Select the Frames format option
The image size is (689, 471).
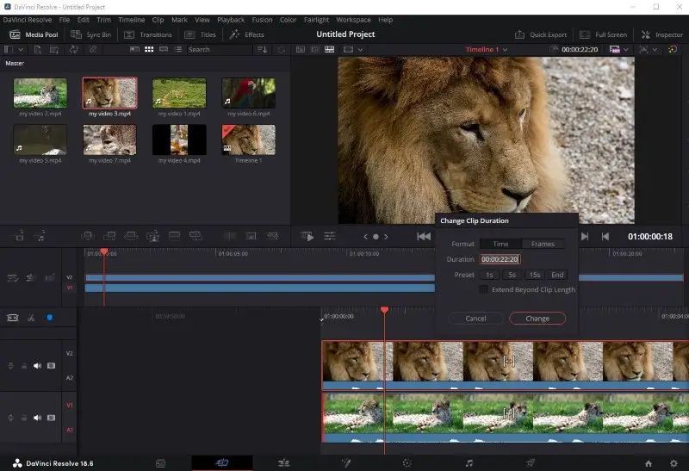click(543, 244)
